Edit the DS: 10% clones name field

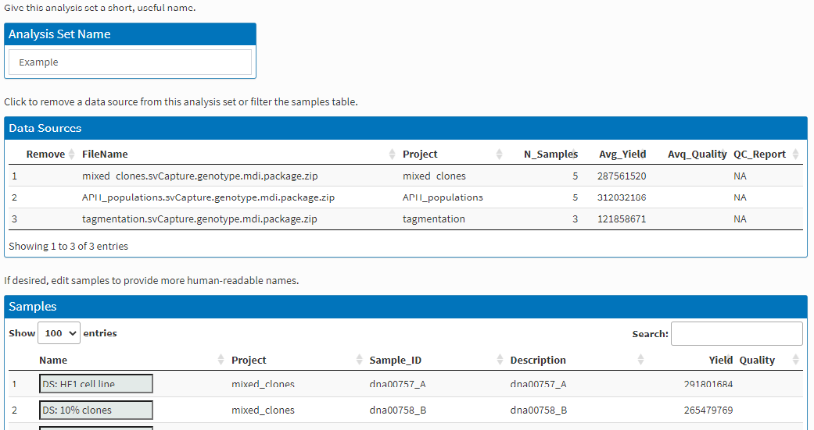(x=96, y=410)
